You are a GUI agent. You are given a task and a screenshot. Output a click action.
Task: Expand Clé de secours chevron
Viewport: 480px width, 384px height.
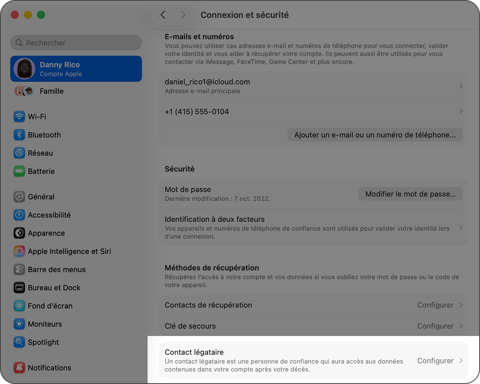pos(461,326)
